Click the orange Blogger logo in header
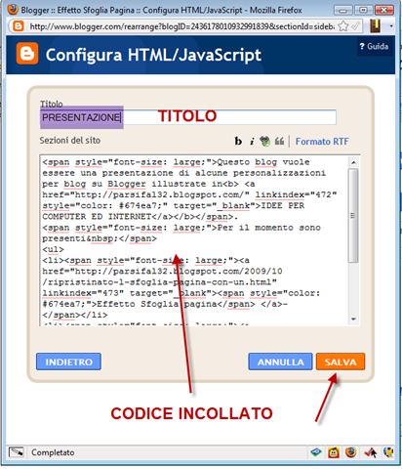The height and width of the screenshot is (469, 402). tap(27, 54)
